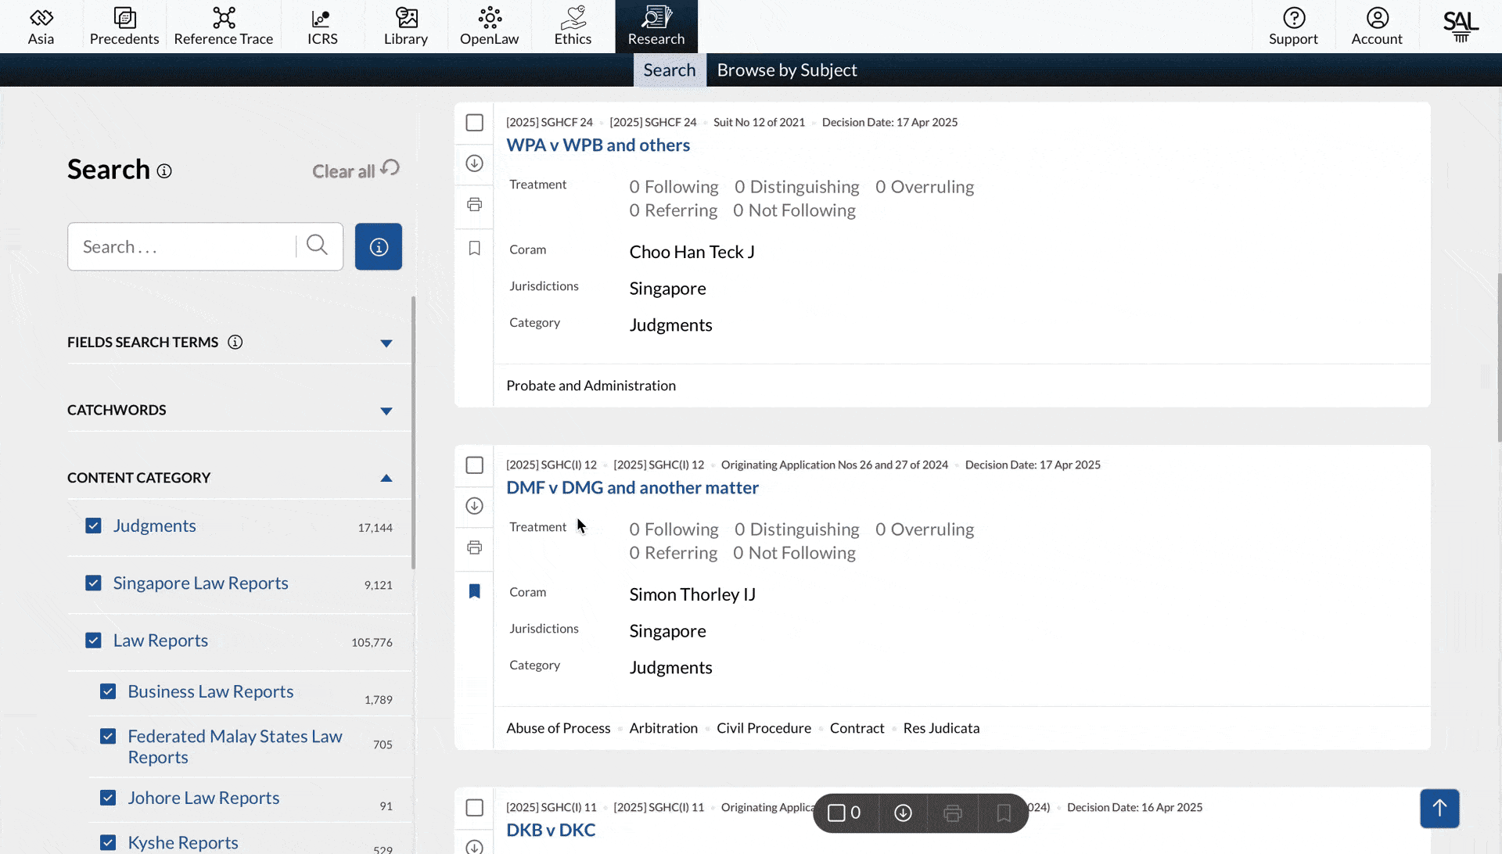
Task: Remove bookmark from DMF v DMG case
Action: [x=474, y=591]
